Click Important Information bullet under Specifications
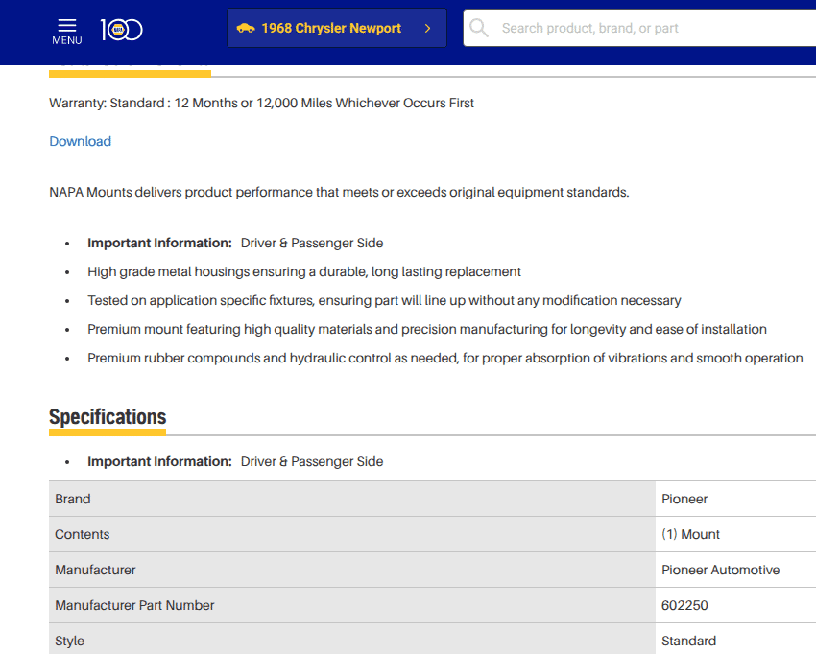Image resolution: width=816 pixels, height=654 pixels. point(235,461)
